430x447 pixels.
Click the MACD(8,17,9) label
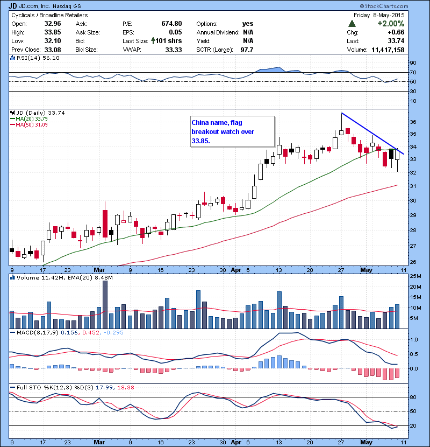click(38, 332)
